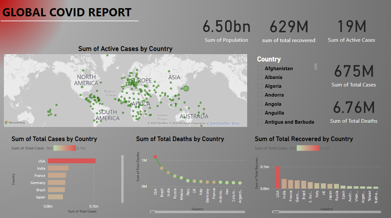Click the Brazil marker on deaths line chart
Image resolution: width=391 pixels, height=218 pixels.
point(162,168)
